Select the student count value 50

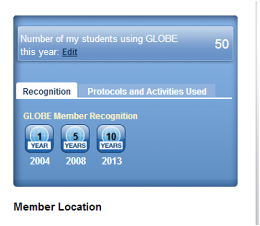pos(222,44)
